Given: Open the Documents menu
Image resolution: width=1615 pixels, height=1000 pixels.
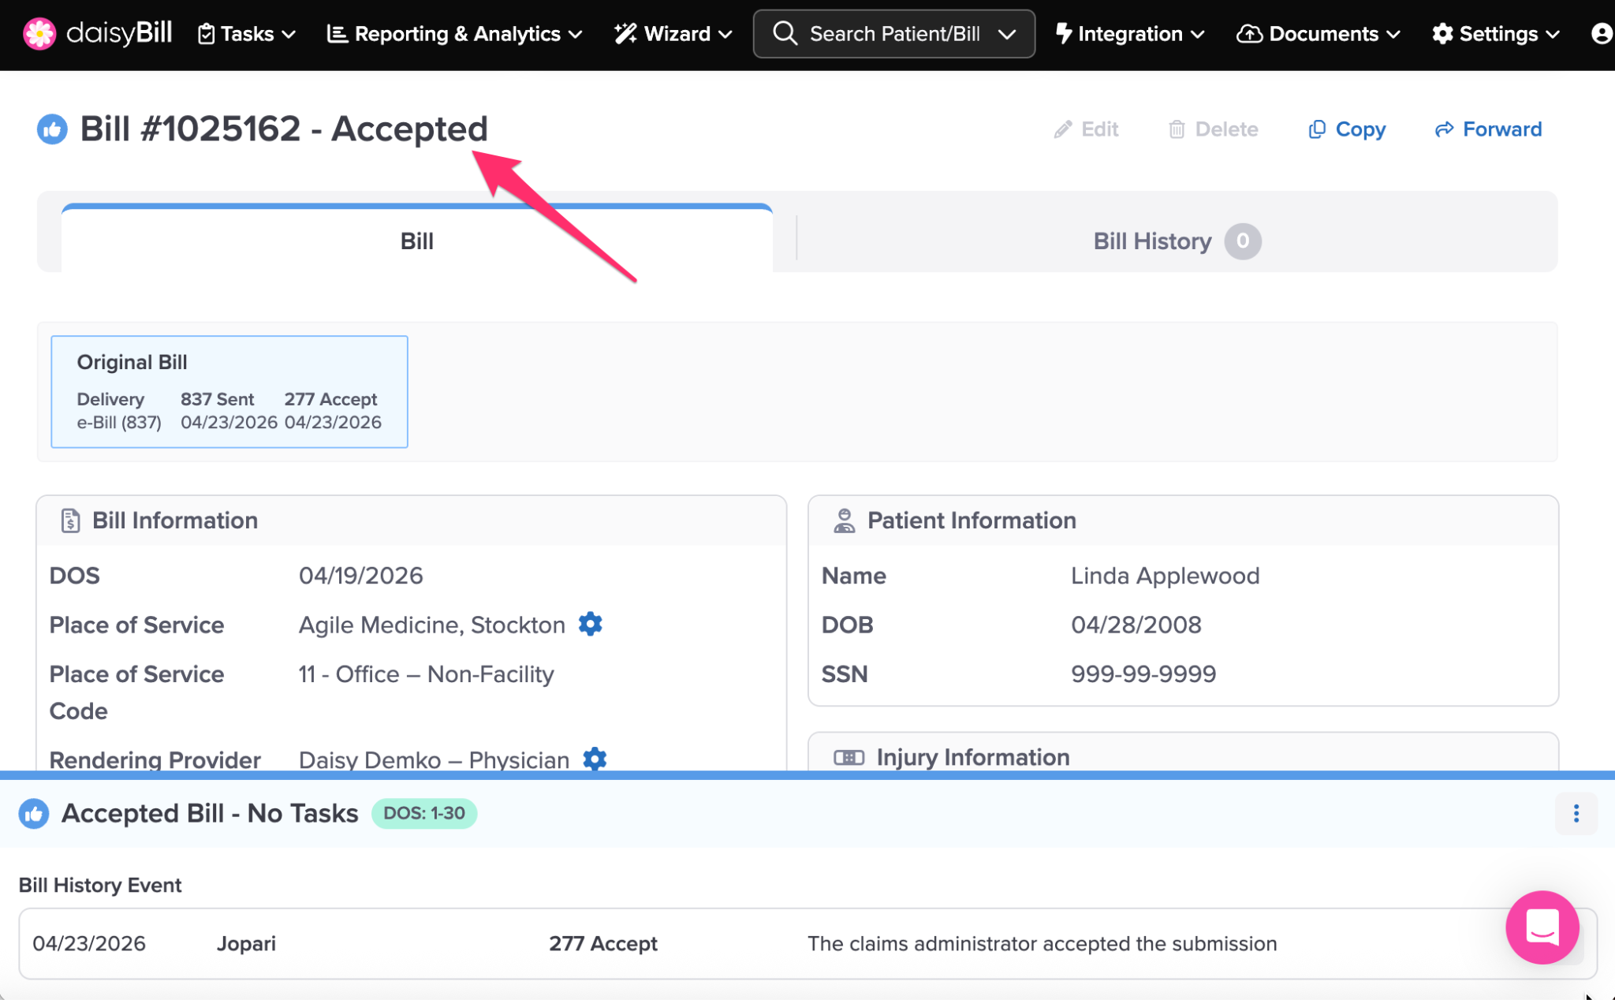Looking at the screenshot, I should (x=1318, y=34).
